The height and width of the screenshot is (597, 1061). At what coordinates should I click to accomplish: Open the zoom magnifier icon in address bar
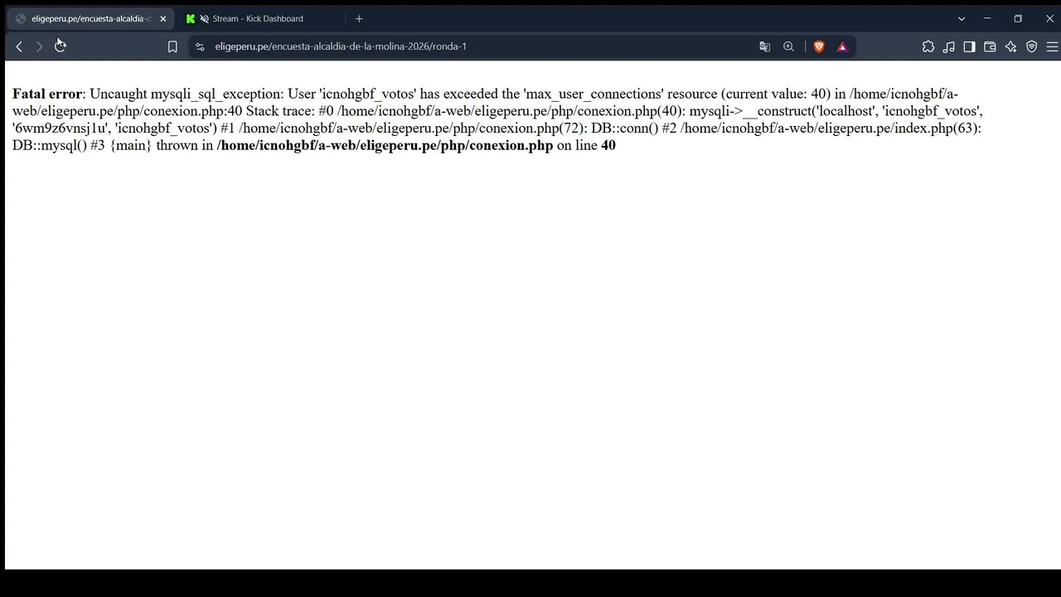[x=788, y=46]
